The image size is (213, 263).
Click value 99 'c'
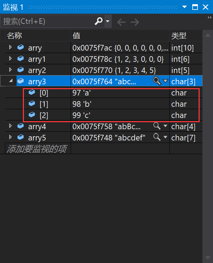pos(82,116)
